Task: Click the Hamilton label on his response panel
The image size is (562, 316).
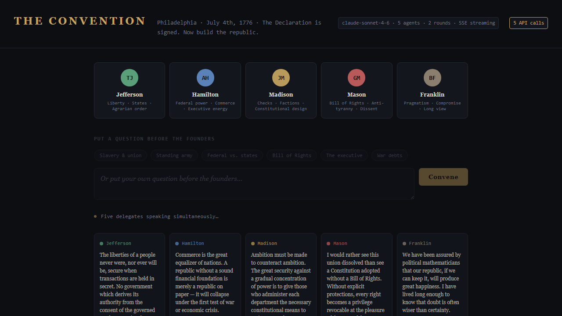Action: coord(193,244)
